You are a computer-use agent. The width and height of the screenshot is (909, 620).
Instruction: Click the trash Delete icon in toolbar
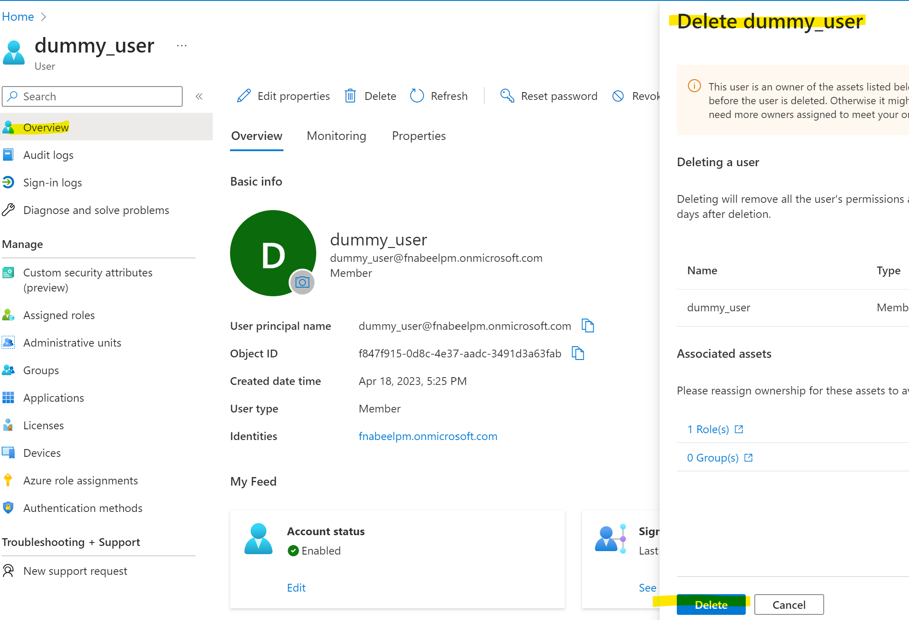coord(350,96)
